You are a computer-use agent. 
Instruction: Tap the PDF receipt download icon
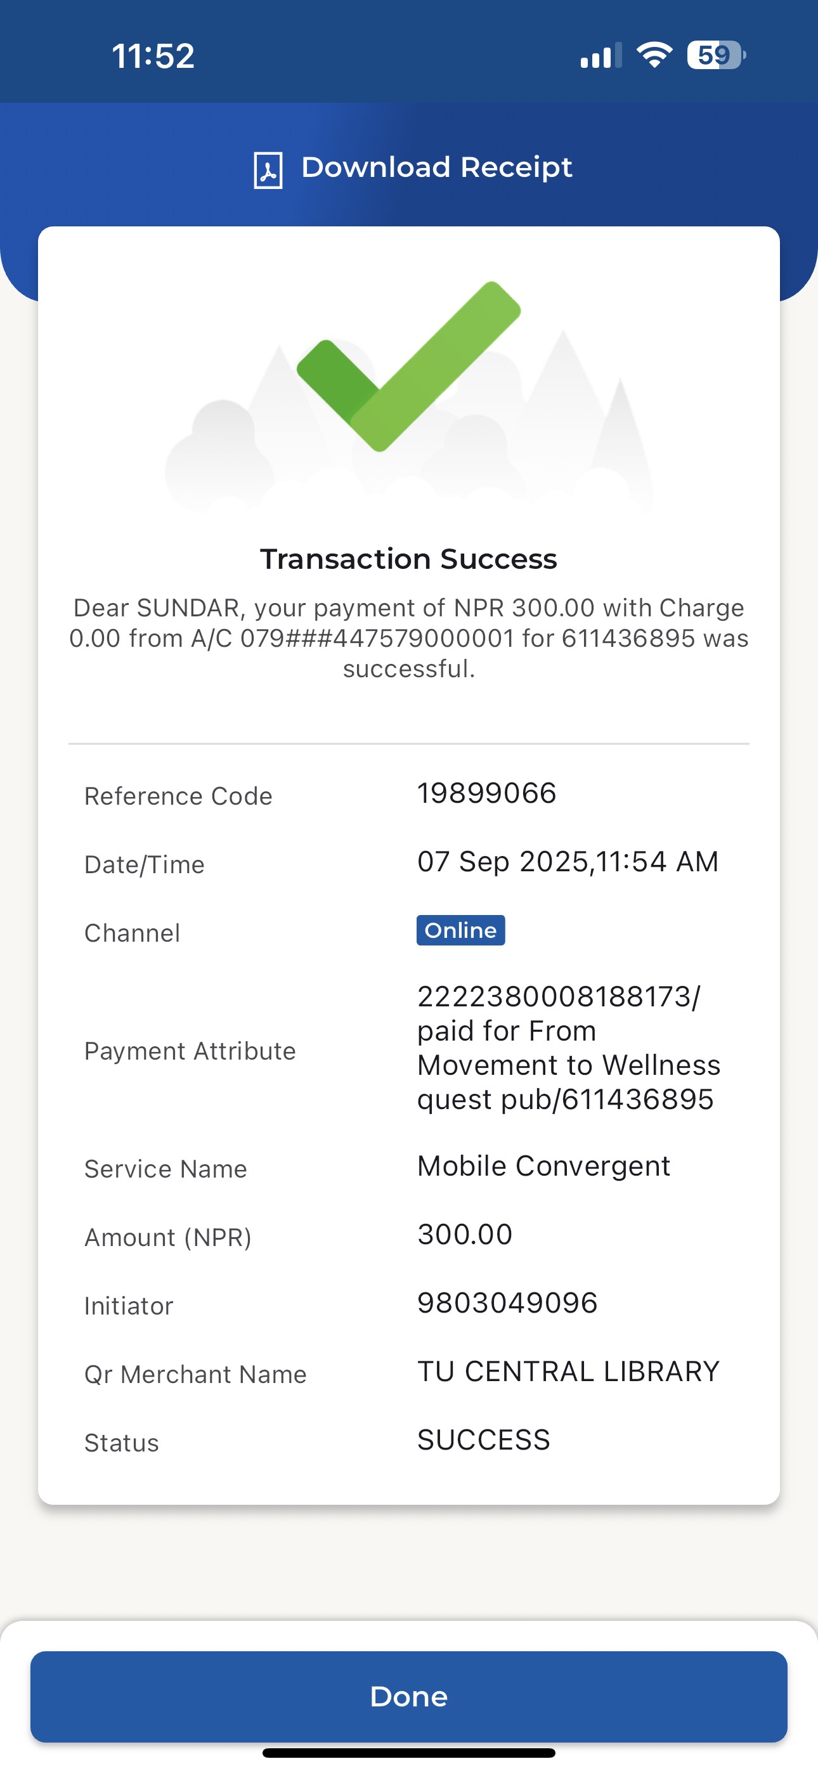[x=268, y=169]
